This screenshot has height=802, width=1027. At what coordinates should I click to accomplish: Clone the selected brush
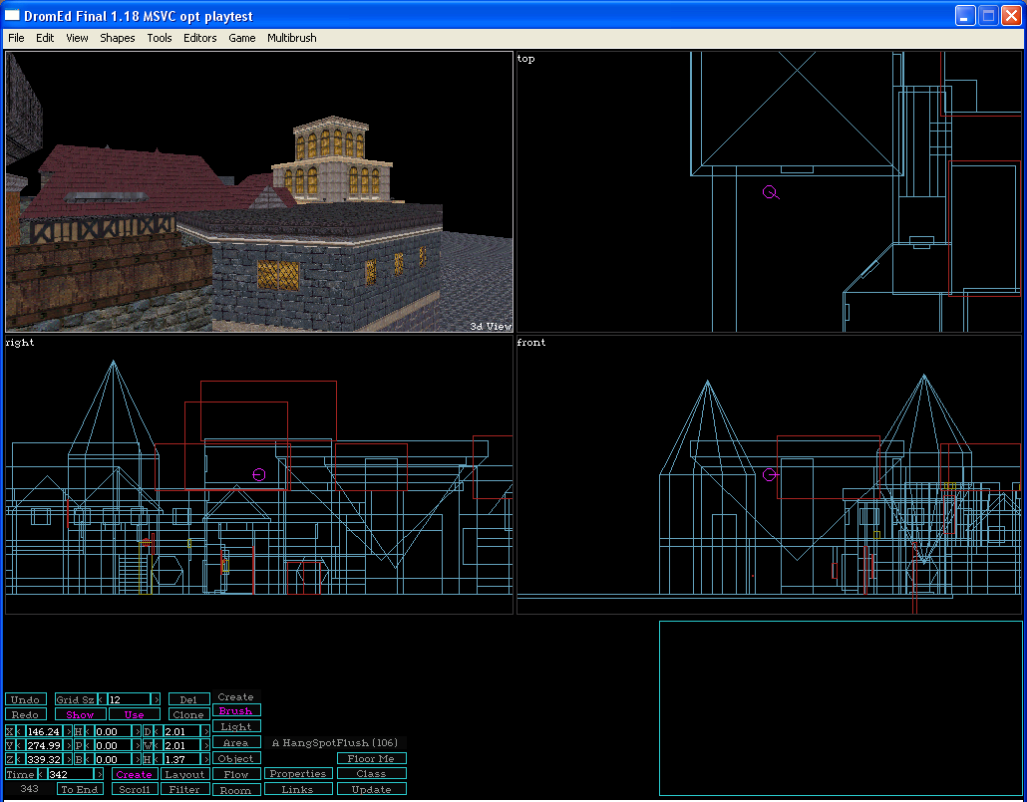click(188, 714)
